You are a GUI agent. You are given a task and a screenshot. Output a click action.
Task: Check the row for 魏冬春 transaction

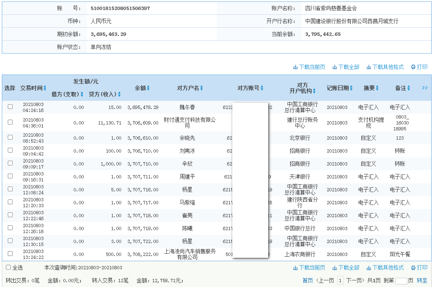pyautogui.click(x=10, y=107)
